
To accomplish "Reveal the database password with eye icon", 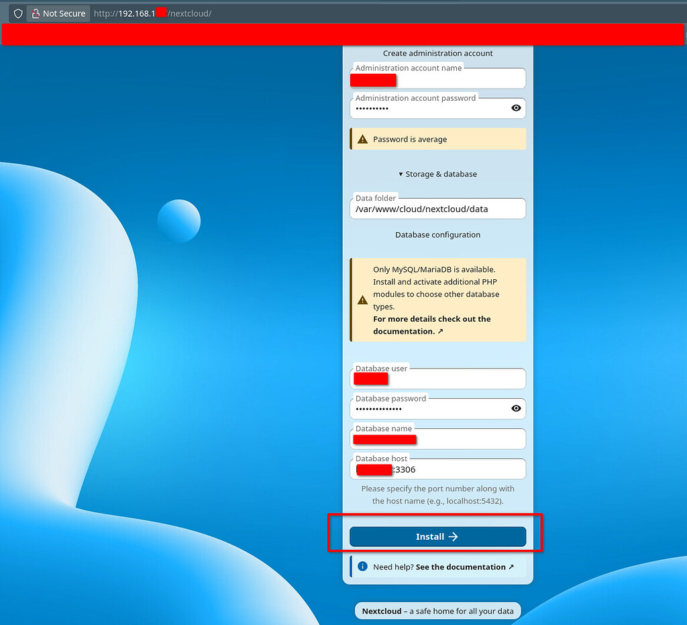I will click(516, 408).
